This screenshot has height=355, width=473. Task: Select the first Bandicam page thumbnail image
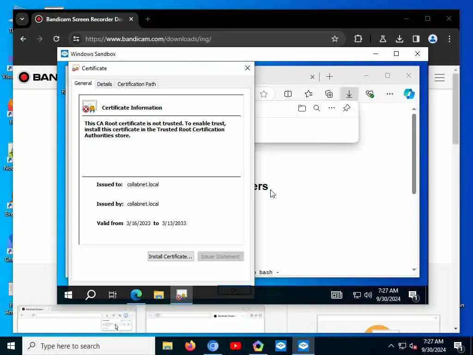(77, 319)
